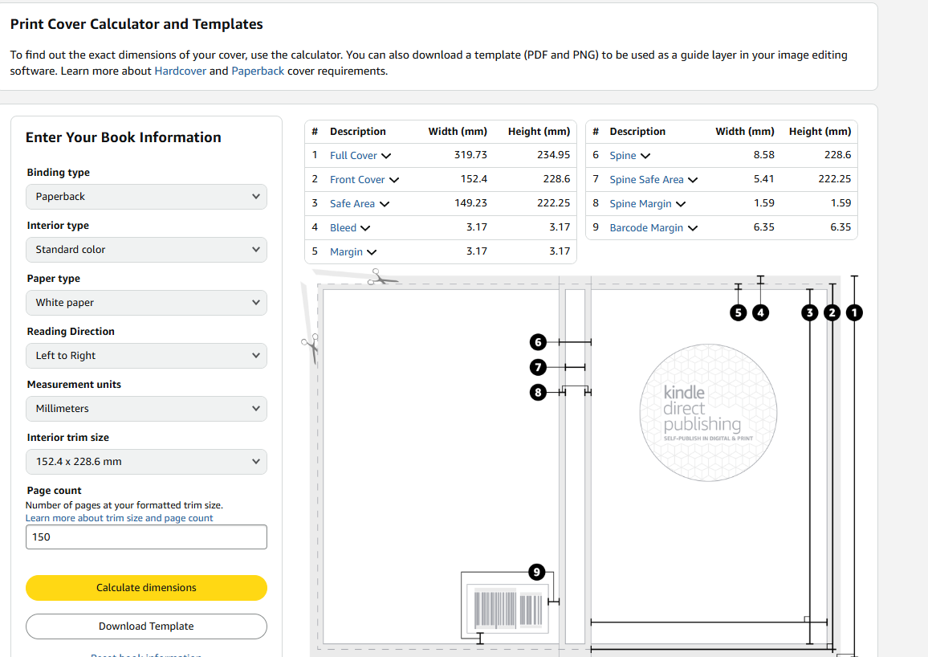
Task: Click inside the Page count field
Action: pyautogui.click(x=146, y=537)
